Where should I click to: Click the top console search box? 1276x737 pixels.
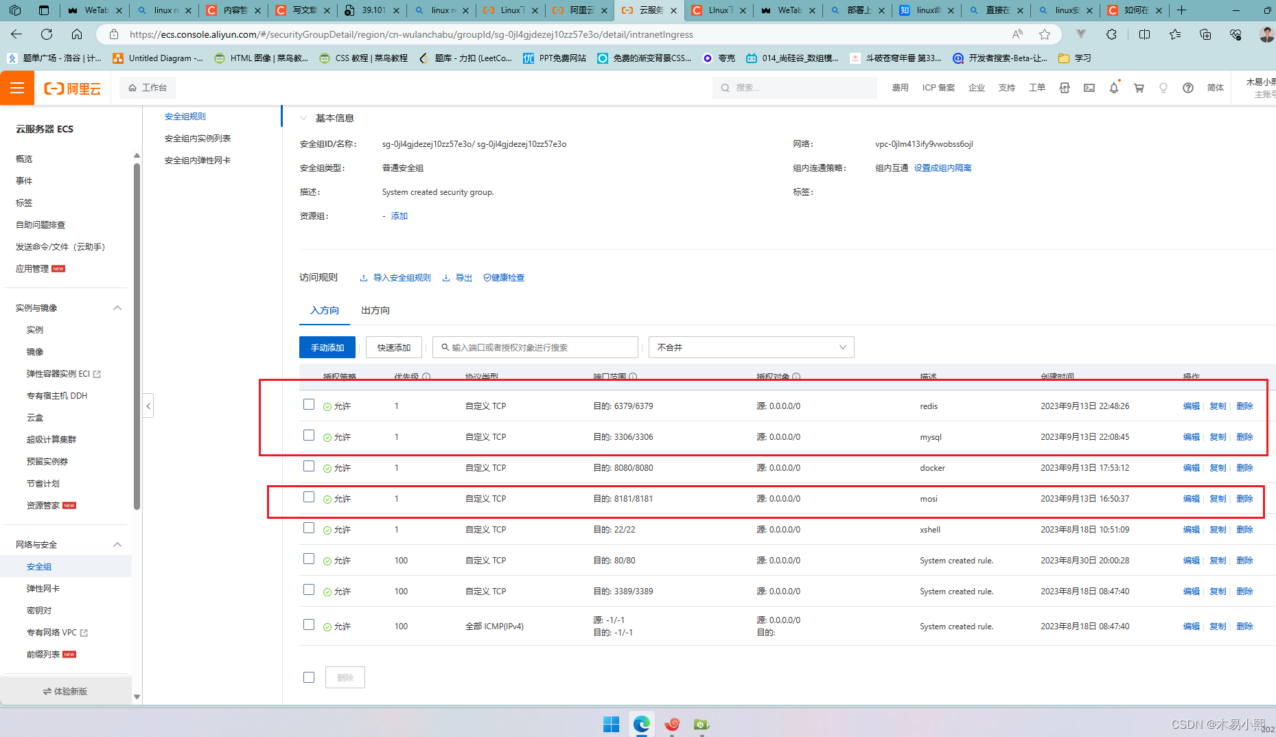[795, 88]
